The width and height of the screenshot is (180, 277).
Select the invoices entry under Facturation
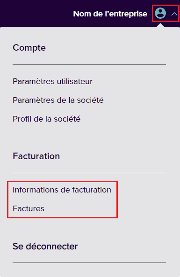tap(29, 208)
